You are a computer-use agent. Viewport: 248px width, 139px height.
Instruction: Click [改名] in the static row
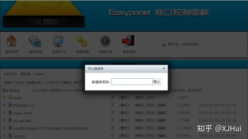coord(150,98)
